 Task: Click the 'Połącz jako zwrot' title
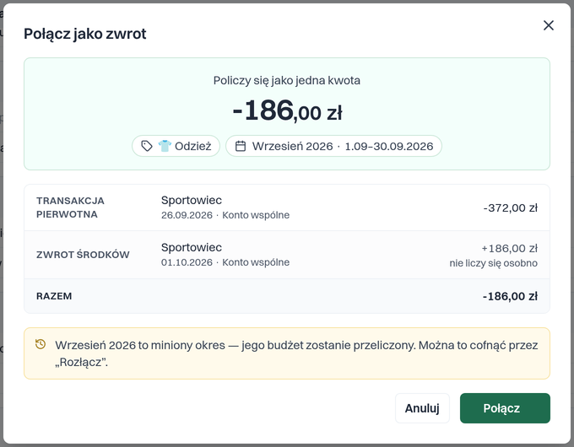85,34
